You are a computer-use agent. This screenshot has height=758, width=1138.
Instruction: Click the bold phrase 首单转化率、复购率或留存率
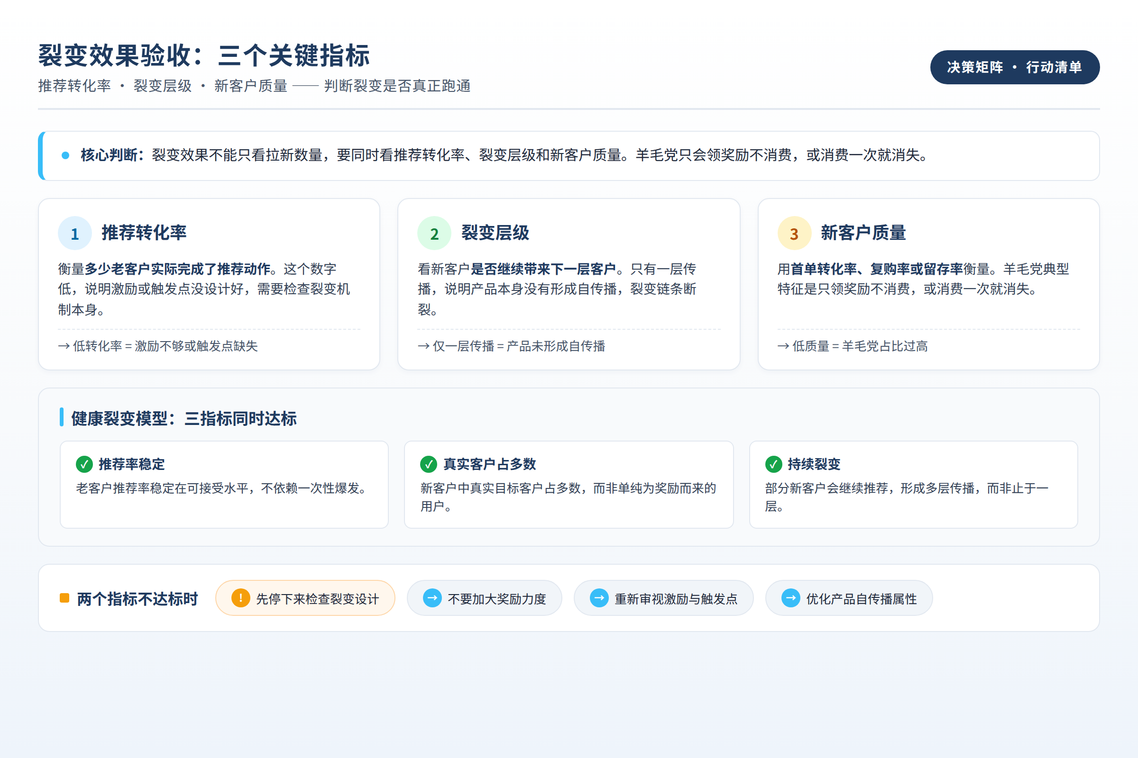[877, 269]
